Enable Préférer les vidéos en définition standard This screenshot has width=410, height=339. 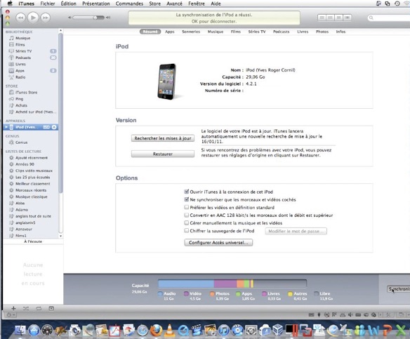tap(187, 207)
